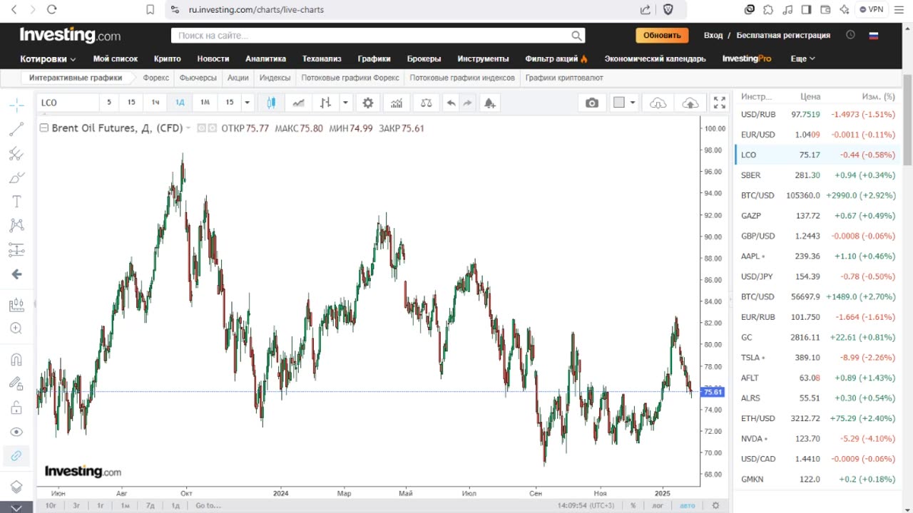
Task: Open the object tree layers icon
Action: click(17, 487)
